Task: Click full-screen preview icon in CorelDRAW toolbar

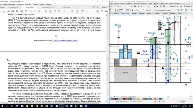Action: tap(157, 6)
